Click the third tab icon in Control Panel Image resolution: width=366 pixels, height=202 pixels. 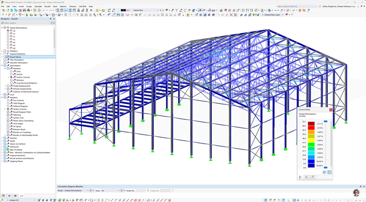tap(313, 177)
